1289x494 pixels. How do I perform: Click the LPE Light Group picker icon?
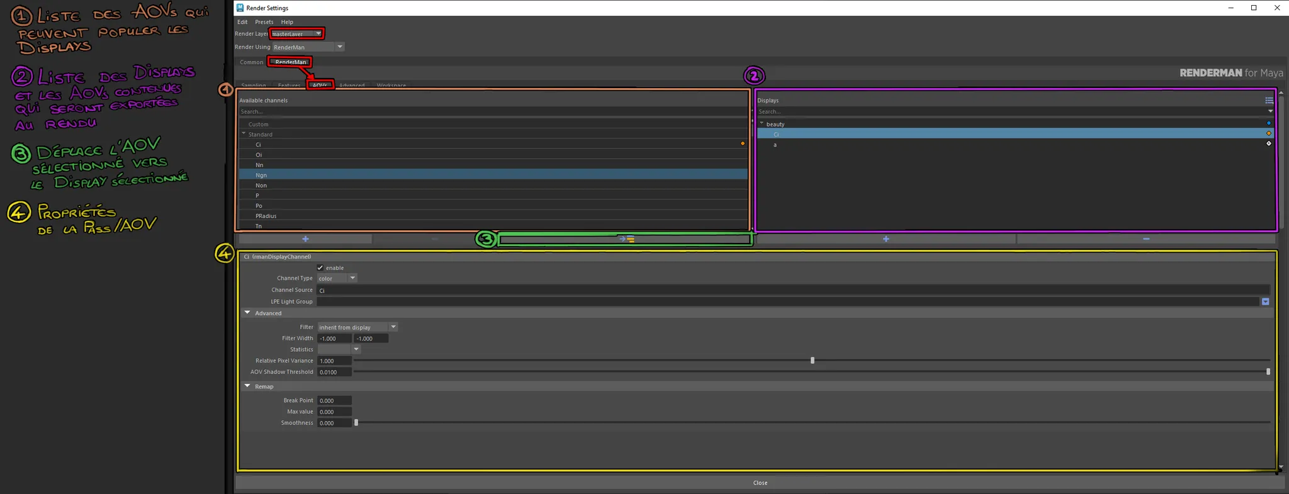1265,302
